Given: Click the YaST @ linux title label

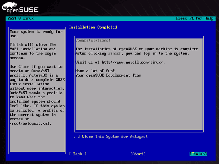Looking at the screenshot, I should point(21,19).
